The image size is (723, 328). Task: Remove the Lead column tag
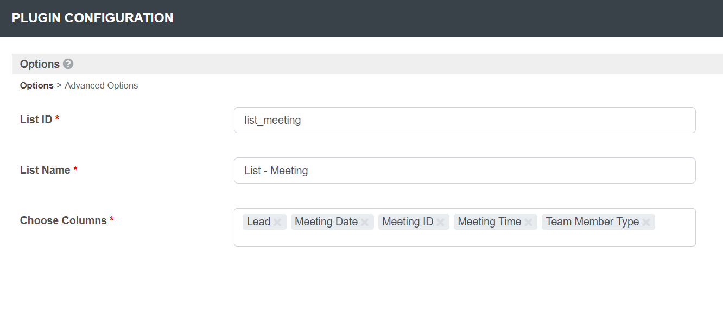pos(277,222)
